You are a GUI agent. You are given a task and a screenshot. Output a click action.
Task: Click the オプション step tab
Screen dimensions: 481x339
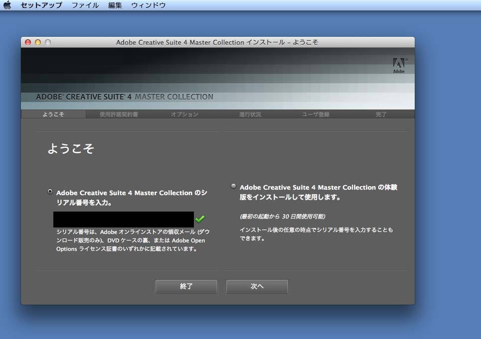184,114
